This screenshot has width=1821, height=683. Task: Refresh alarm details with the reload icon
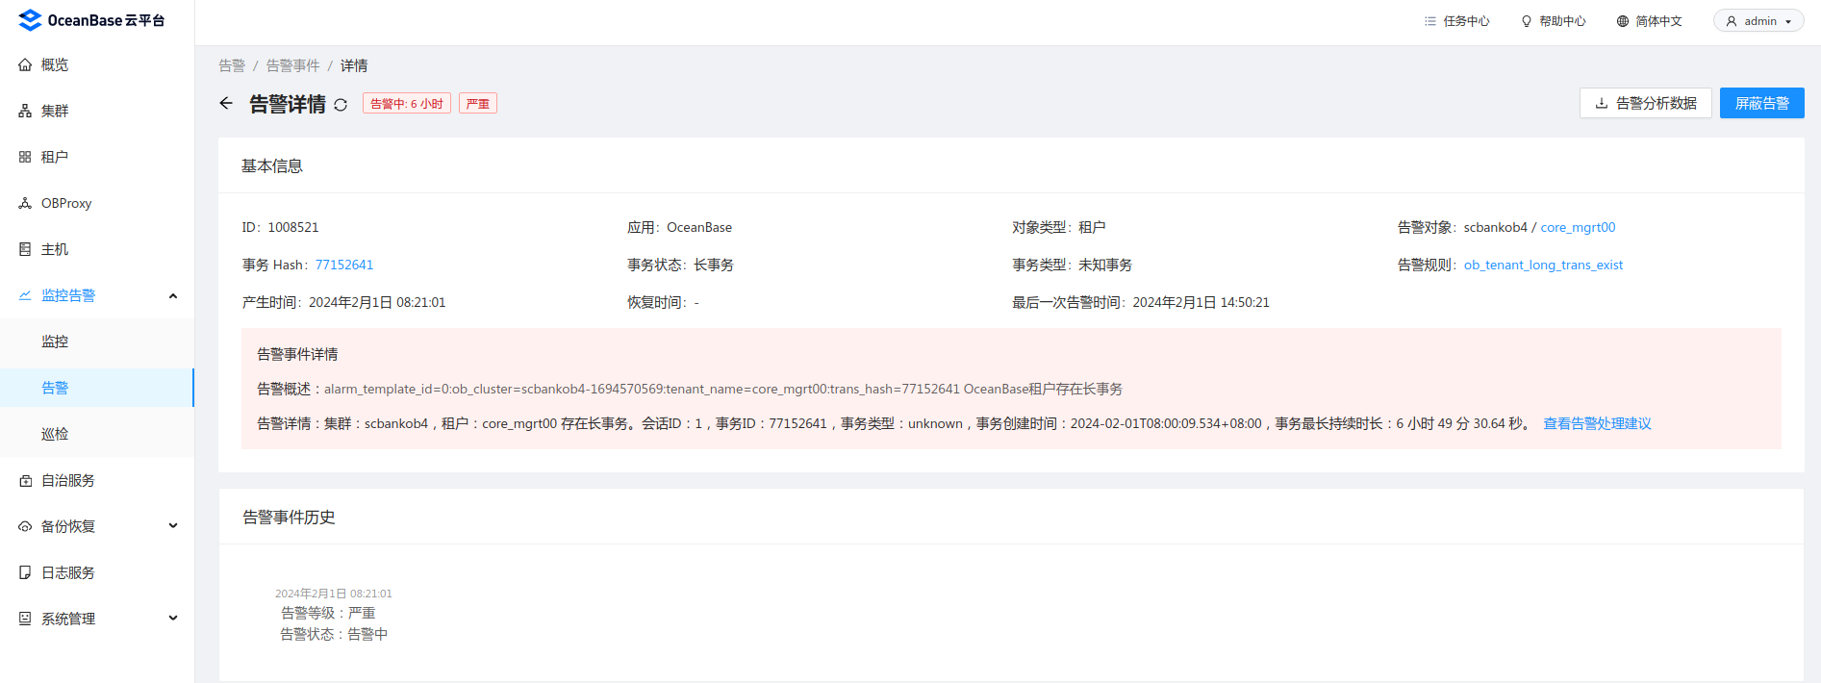[341, 105]
